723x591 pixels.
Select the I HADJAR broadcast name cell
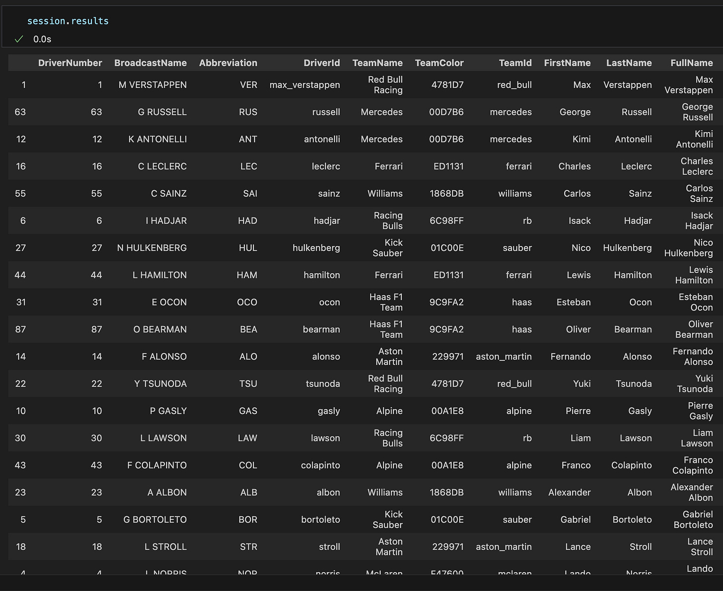pos(166,221)
